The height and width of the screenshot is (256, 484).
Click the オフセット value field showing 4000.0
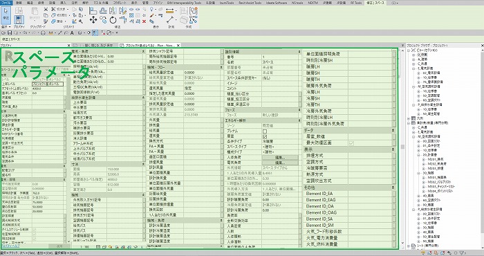click(48, 89)
